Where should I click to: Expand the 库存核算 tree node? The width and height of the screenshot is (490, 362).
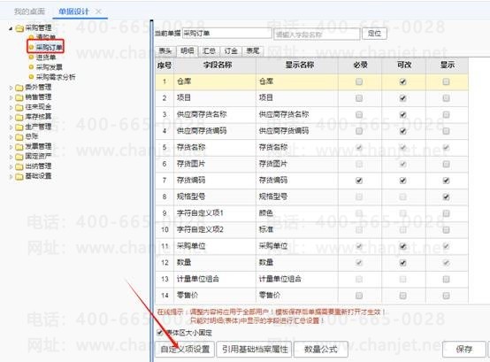[x=11, y=118]
